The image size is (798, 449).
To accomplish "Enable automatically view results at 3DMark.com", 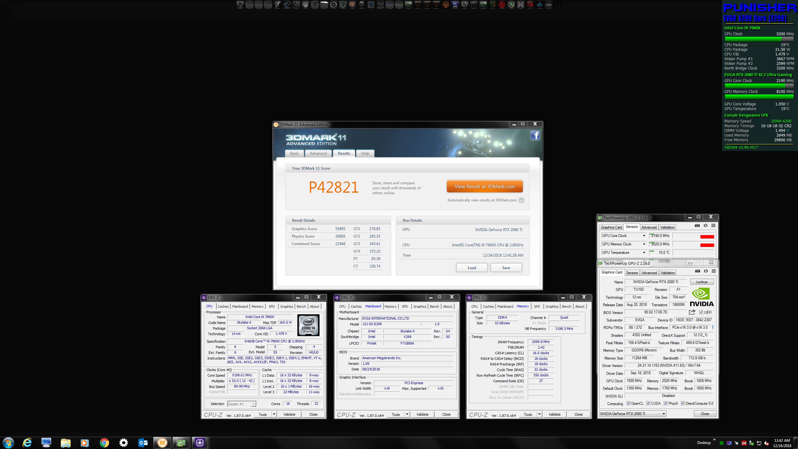I will coord(521,200).
